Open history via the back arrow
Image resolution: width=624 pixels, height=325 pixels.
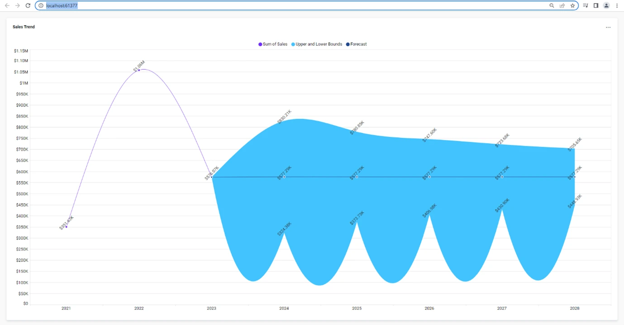(x=6, y=5)
